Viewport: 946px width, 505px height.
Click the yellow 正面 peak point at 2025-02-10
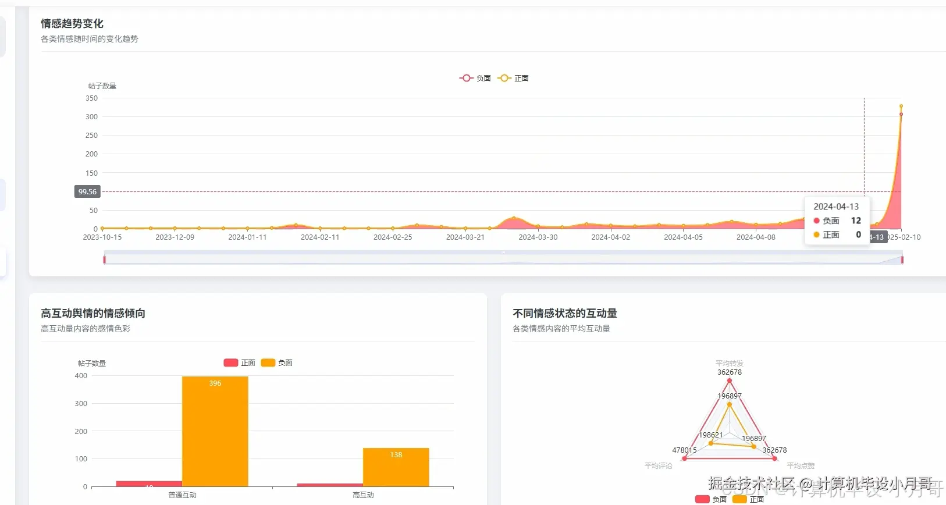click(901, 106)
